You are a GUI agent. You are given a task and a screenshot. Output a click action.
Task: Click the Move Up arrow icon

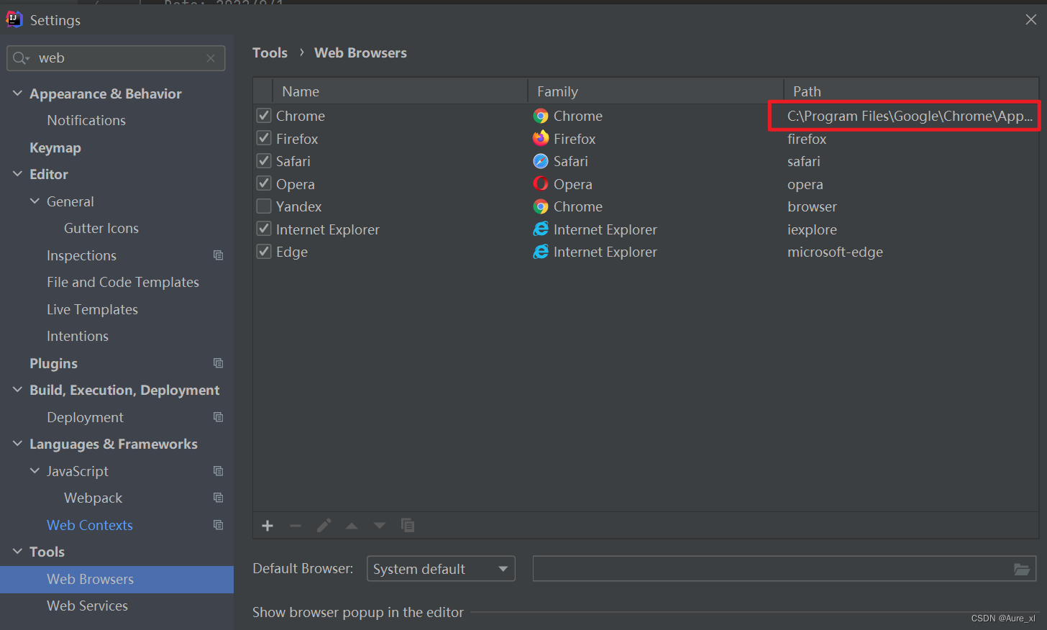(352, 526)
